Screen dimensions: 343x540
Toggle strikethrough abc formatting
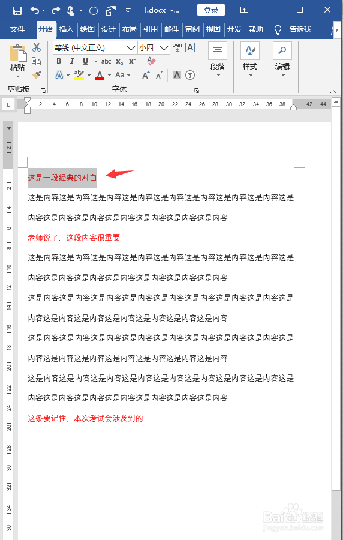[106, 61]
